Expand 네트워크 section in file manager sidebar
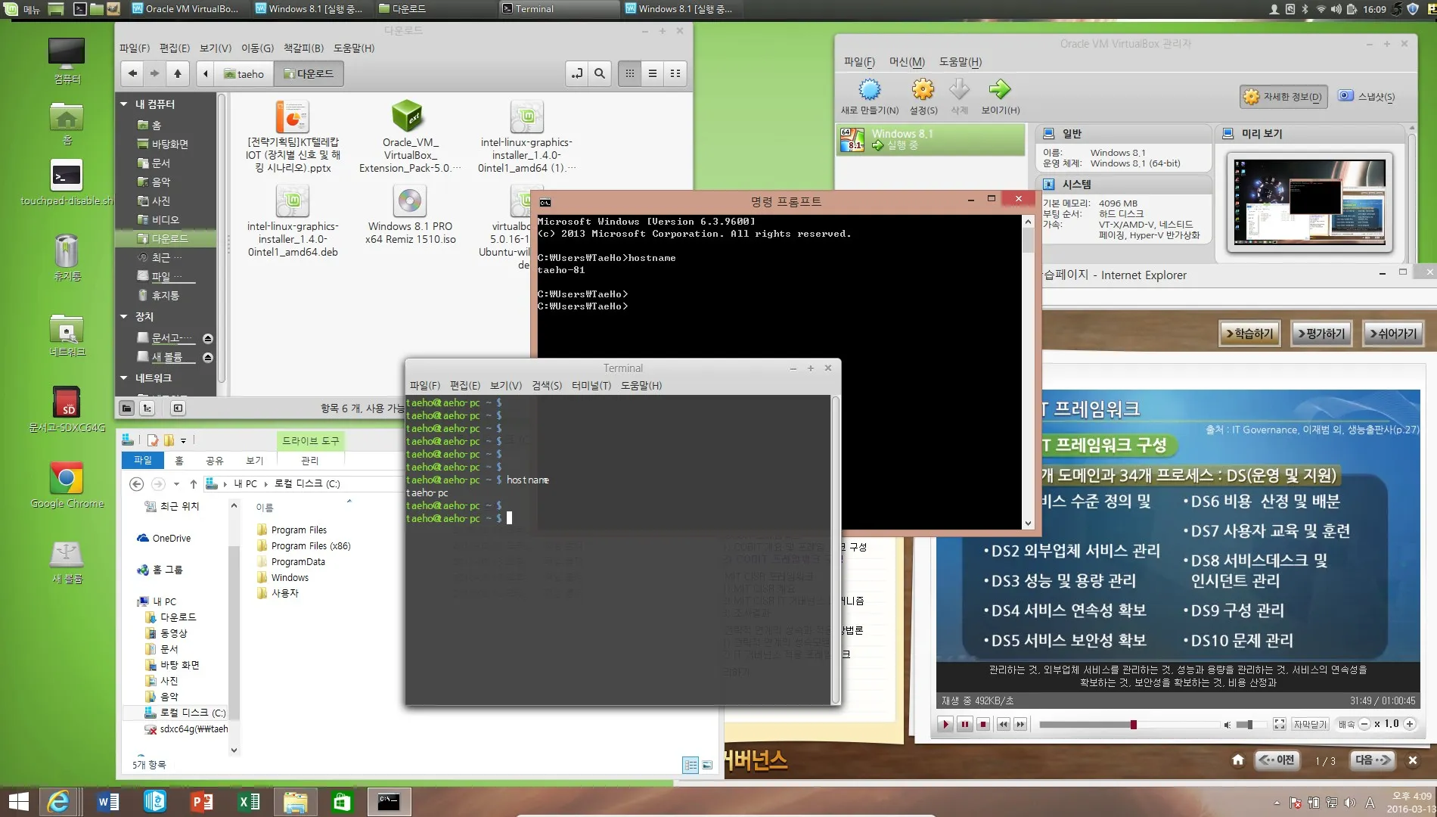1437x817 pixels. tap(123, 377)
